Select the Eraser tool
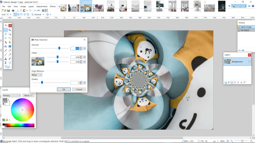The height and width of the screenshot is (143, 255). (x=10, y=50)
